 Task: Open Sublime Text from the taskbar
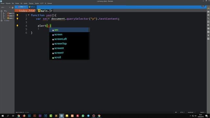56,116
